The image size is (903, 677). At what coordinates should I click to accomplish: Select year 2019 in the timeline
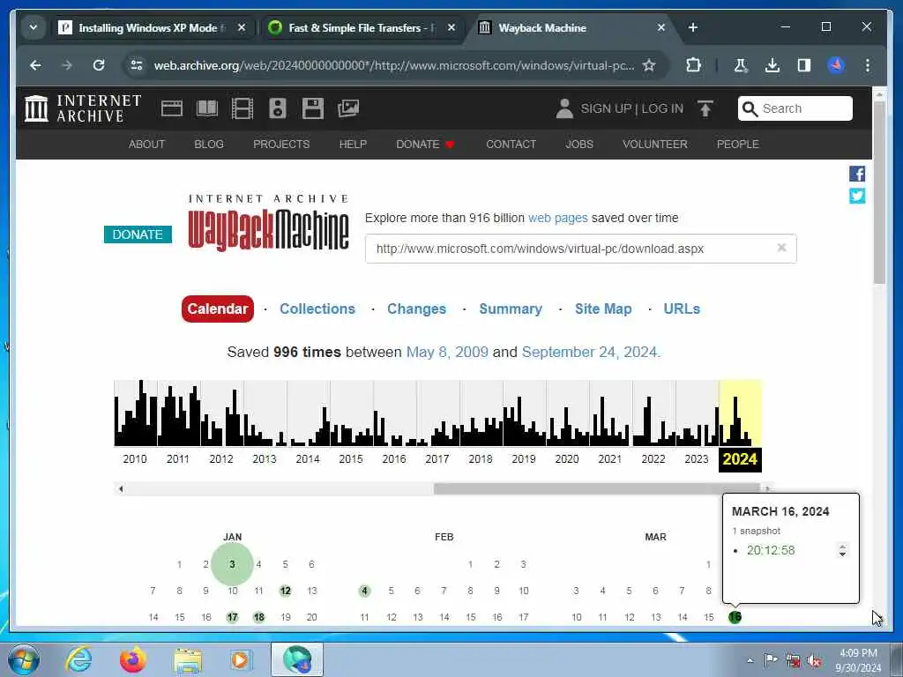point(524,458)
